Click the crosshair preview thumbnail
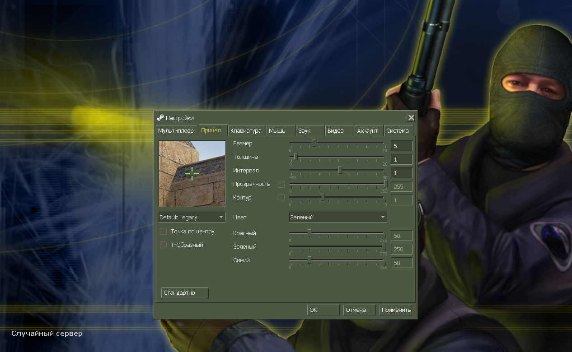572x352 pixels. point(192,173)
